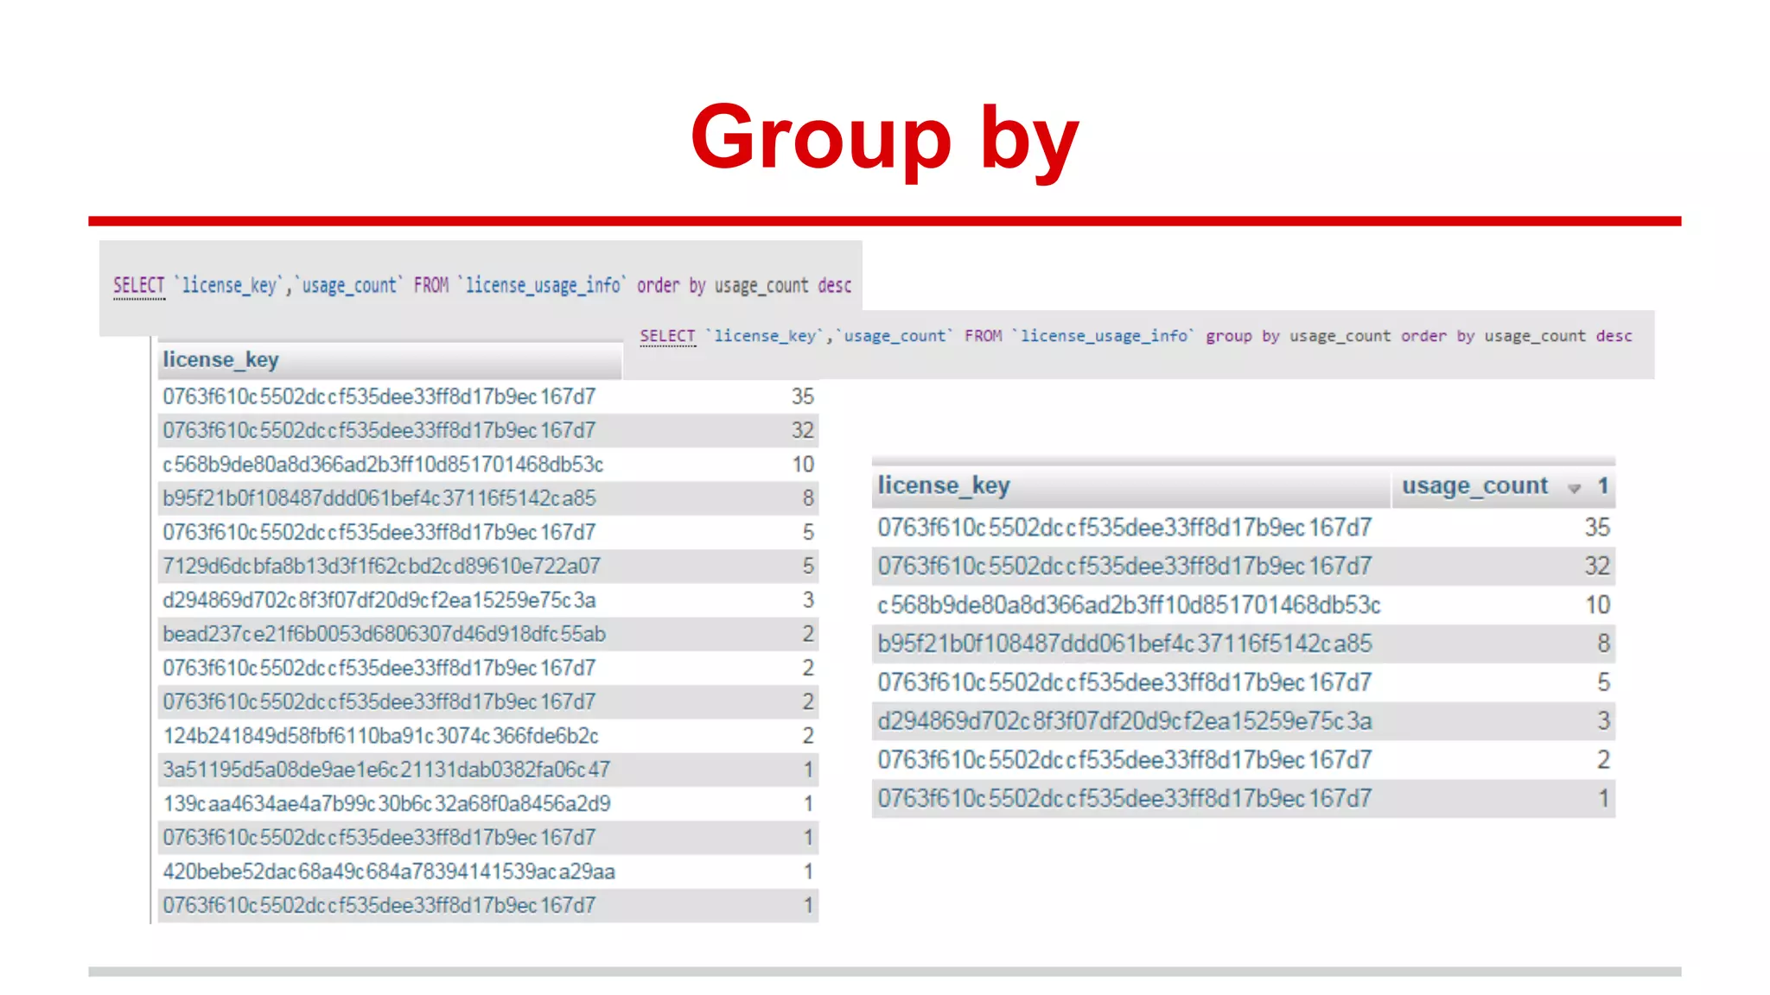Select key 124b241849d58fbf6110ba91c3074c366fde6b2c
This screenshot has width=1770, height=995.
point(380,736)
